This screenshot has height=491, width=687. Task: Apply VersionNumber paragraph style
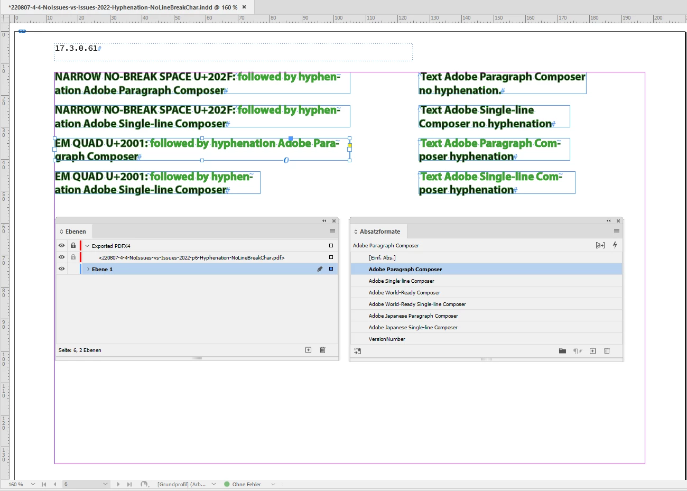pos(486,339)
